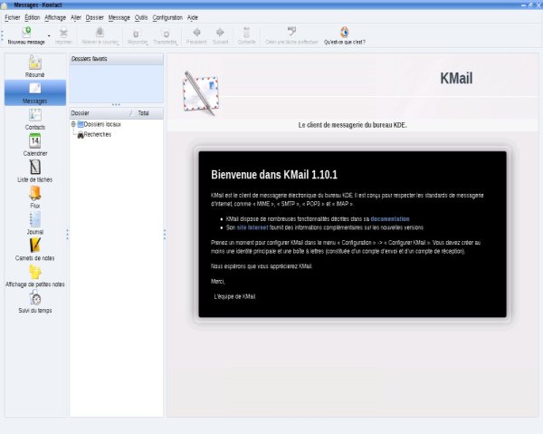Expand the Dossiers locaux tree node
The image size is (543, 434).
point(73,124)
